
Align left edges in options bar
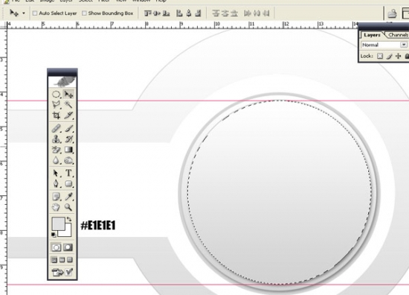point(179,13)
